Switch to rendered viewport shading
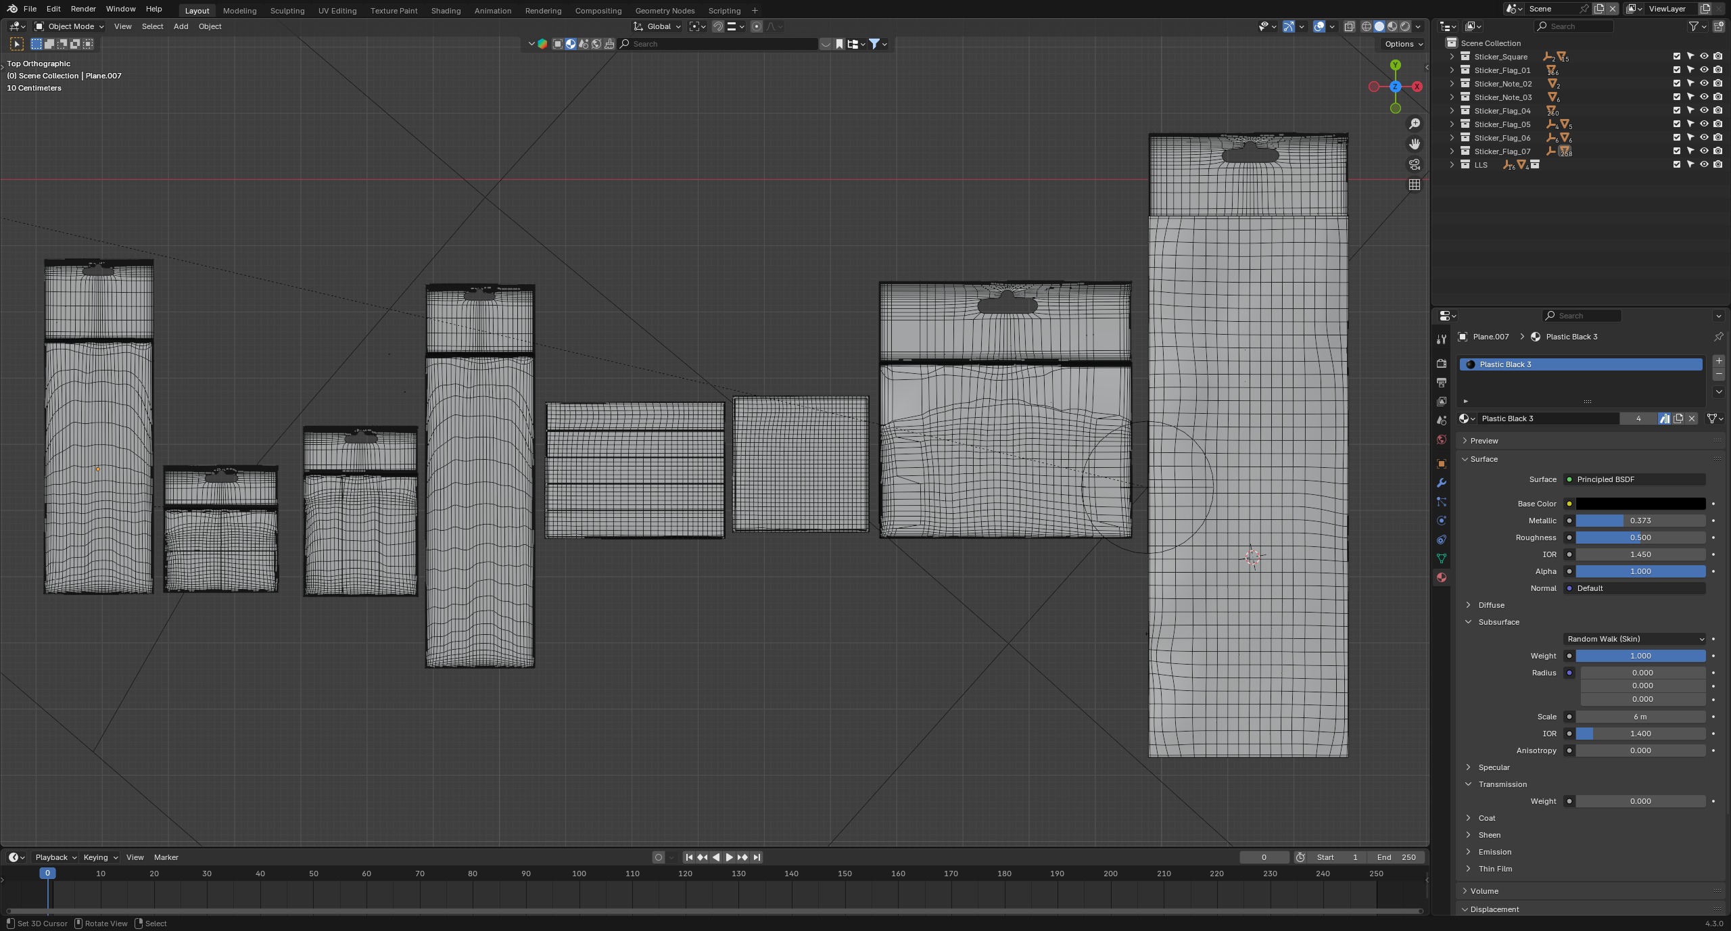The height and width of the screenshot is (931, 1731). 1405,26
